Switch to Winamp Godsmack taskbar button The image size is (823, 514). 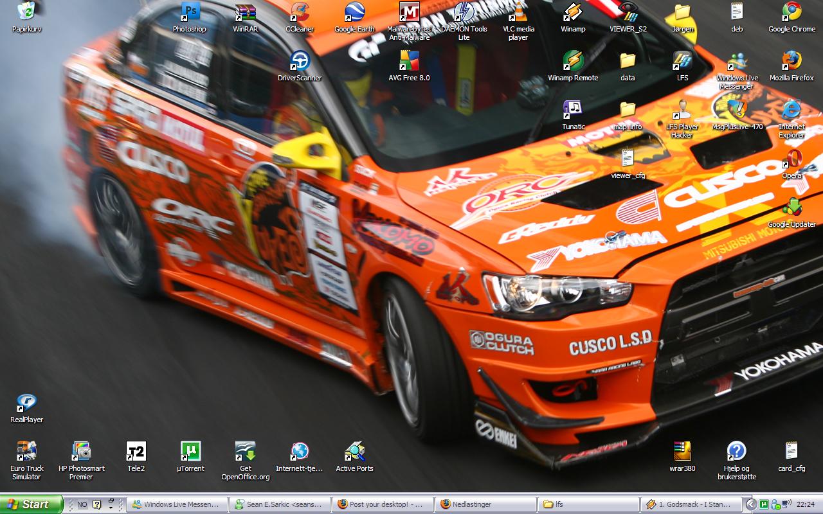click(x=692, y=504)
